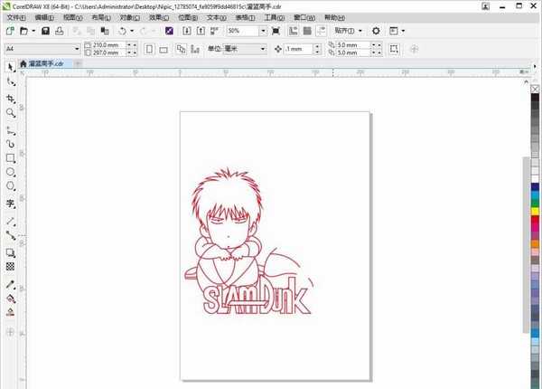Click the page width 210.0 mm field

pos(108,45)
